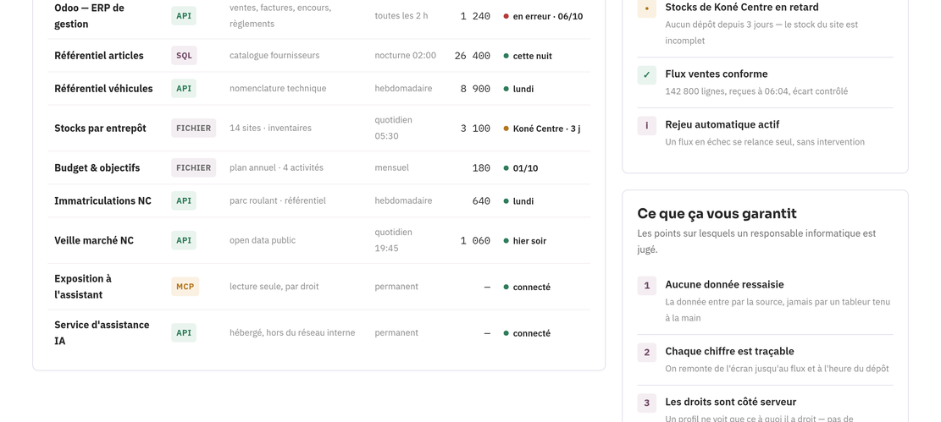Select the Référentiel véhicules source name

pos(103,89)
